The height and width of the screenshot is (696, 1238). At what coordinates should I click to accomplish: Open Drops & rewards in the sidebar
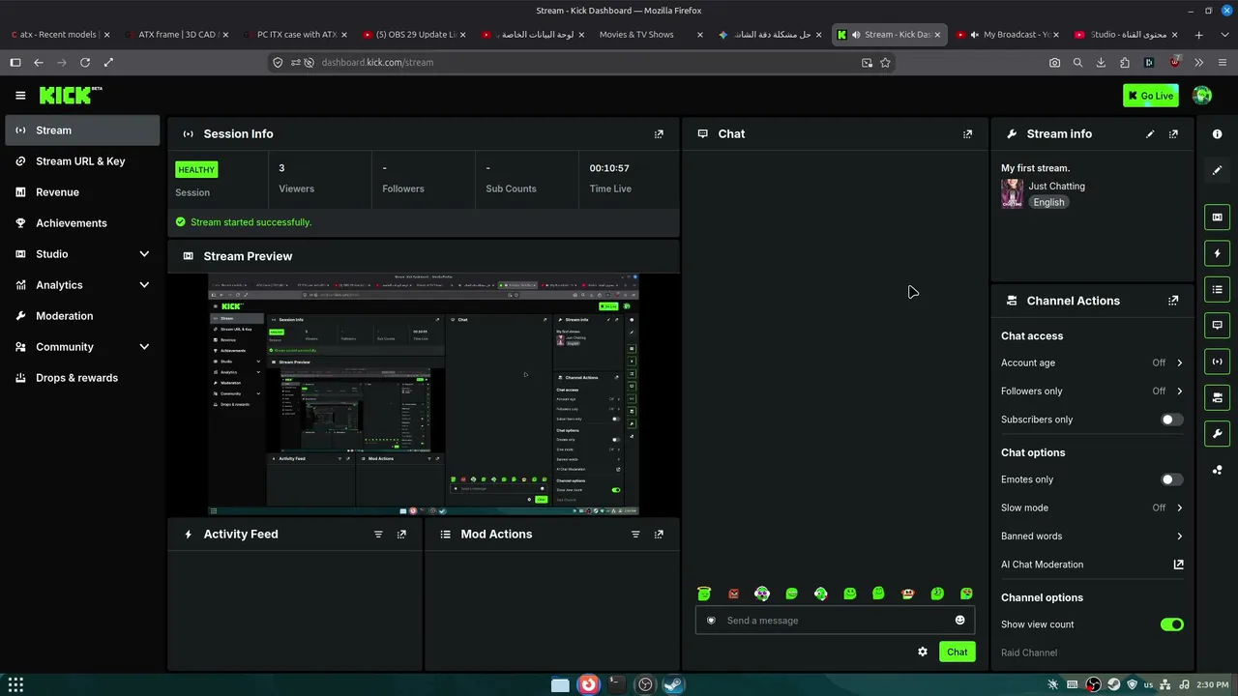(82, 378)
